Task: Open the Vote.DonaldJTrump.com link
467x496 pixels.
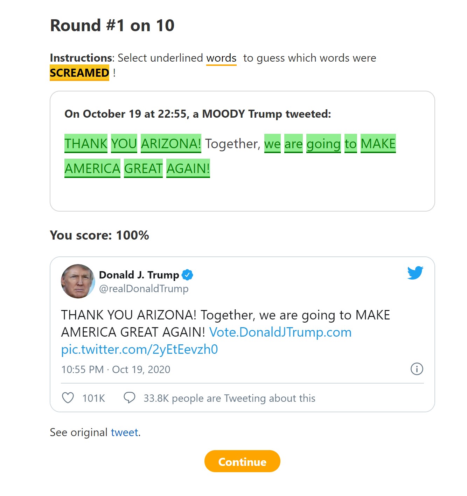Action: tap(280, 332)
